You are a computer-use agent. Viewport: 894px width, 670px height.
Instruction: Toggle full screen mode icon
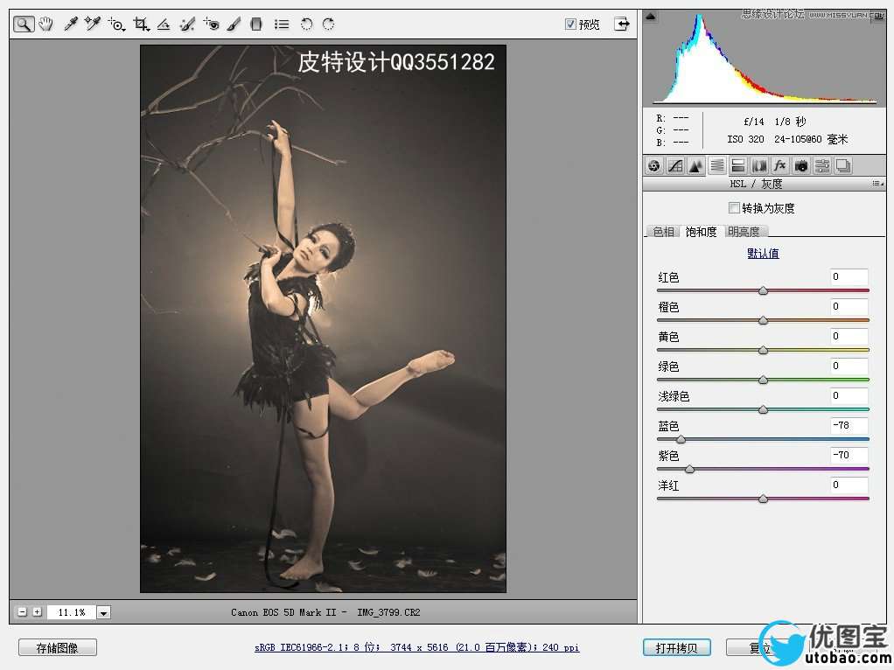click(621, 24)
